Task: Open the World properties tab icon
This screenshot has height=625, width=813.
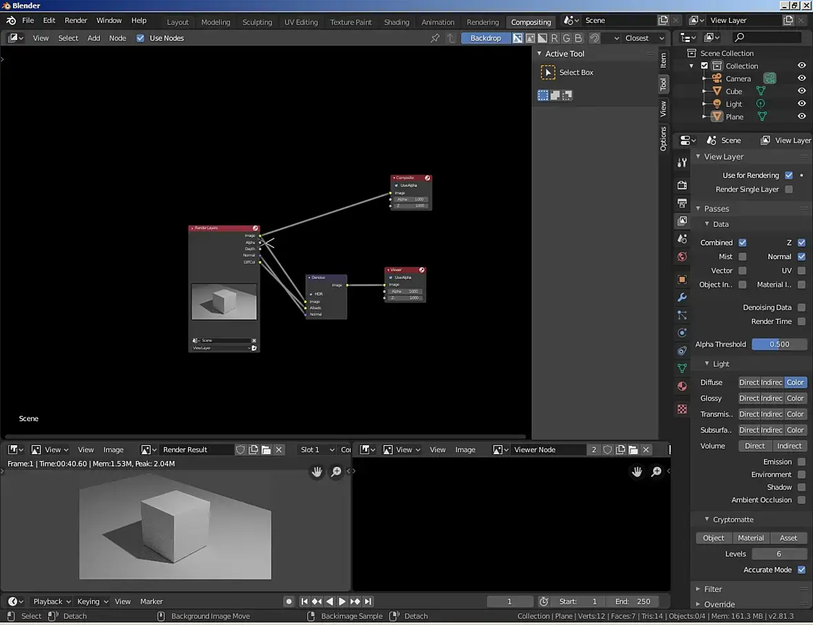Action: pos(682,256)
